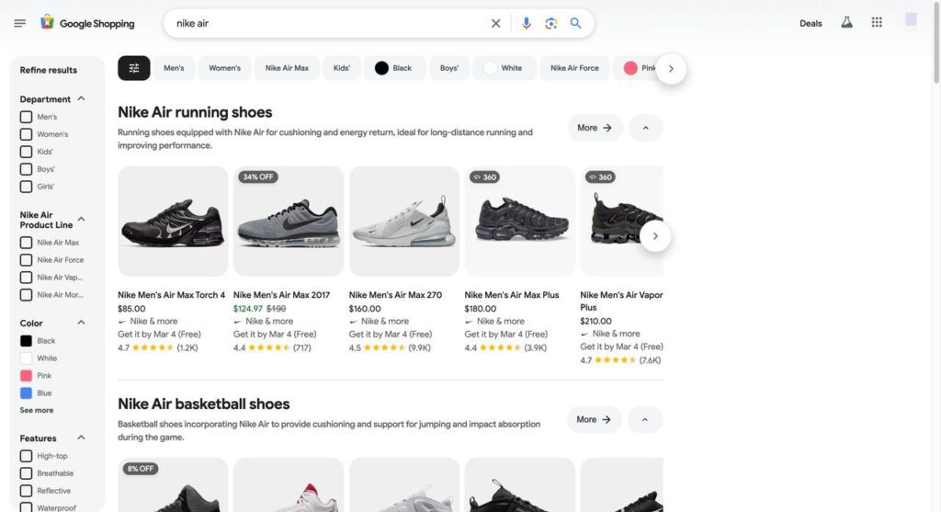This screenshot has height=512, width=941.
Task: Click See more colors link
Action: pos(37,410)
